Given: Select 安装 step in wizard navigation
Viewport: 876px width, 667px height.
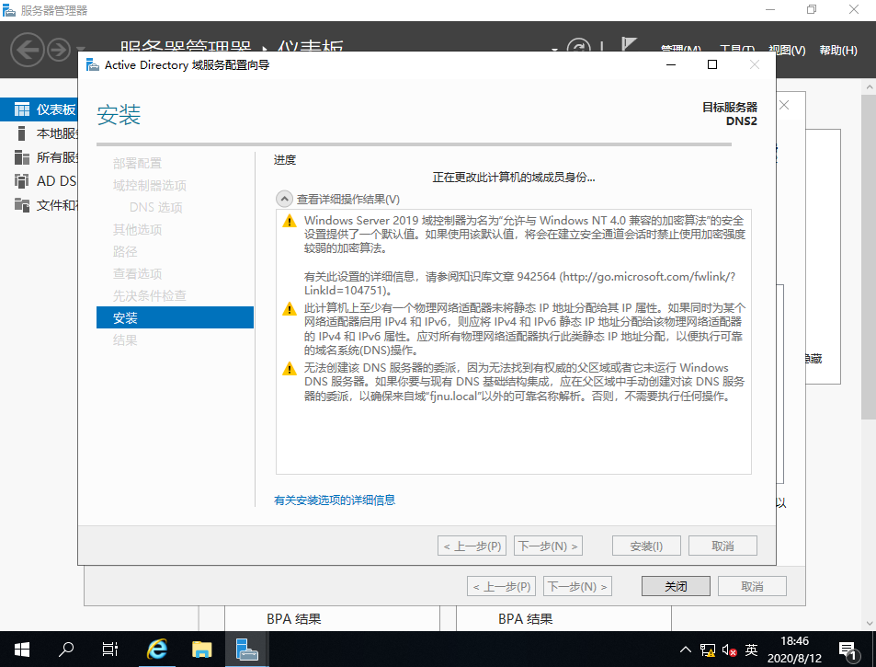Looking at the screenshot, I should pyautogui.click(x=175, y=317).
